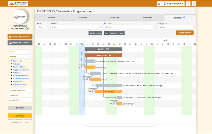Click the Ponmadera logo in header

point(18,3)
